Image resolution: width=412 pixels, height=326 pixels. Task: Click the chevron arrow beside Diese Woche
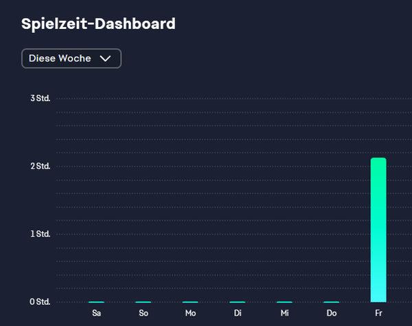[x=105, y=58]
